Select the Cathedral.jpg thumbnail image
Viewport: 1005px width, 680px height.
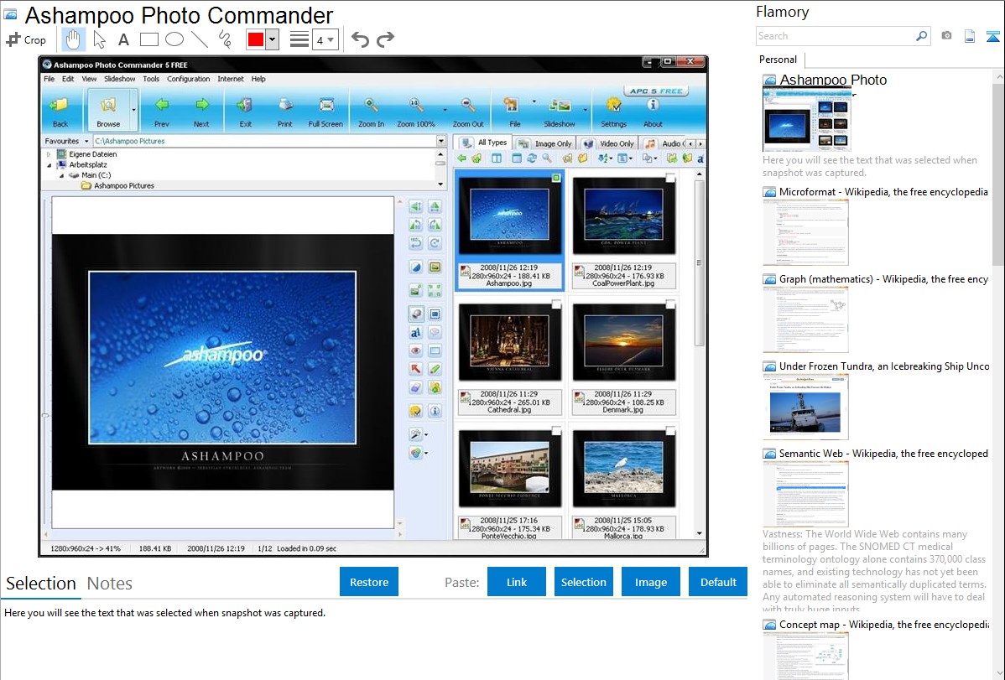[509, 341]
